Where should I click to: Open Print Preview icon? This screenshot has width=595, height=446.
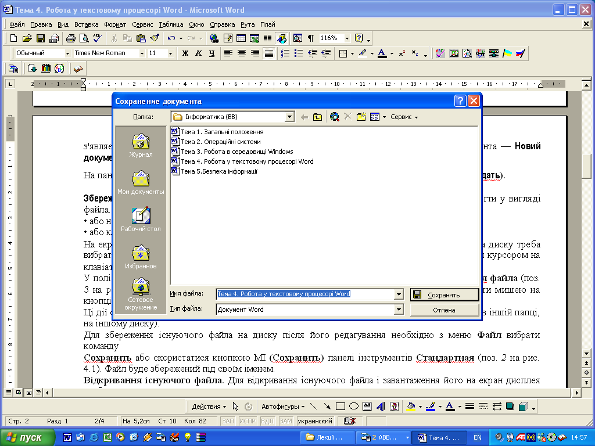click(84, 38)
